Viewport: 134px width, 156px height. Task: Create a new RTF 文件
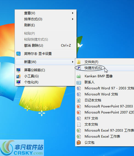coord(105,118)
